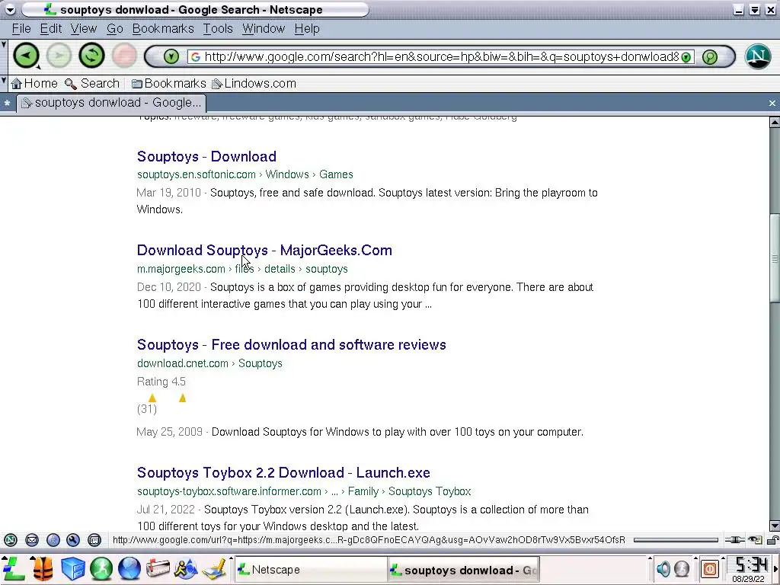Open the blue file cabinet icon on the taskbar

tap(72, 568)
